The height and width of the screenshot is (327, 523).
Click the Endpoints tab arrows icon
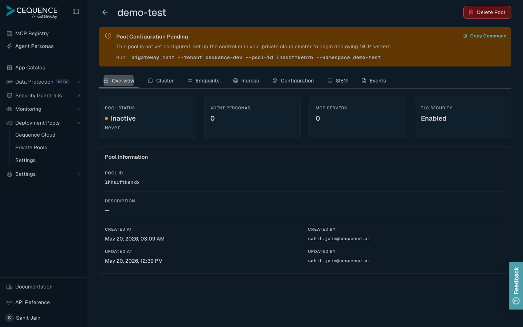click(190, 81)
